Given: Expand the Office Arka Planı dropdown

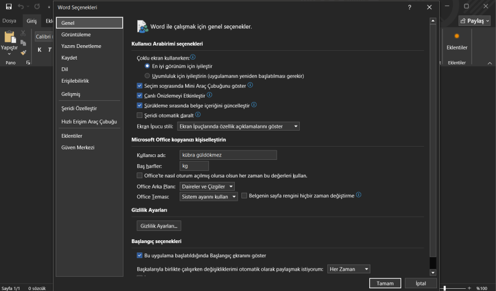Looking at the screenshot, I should [208, 187].
